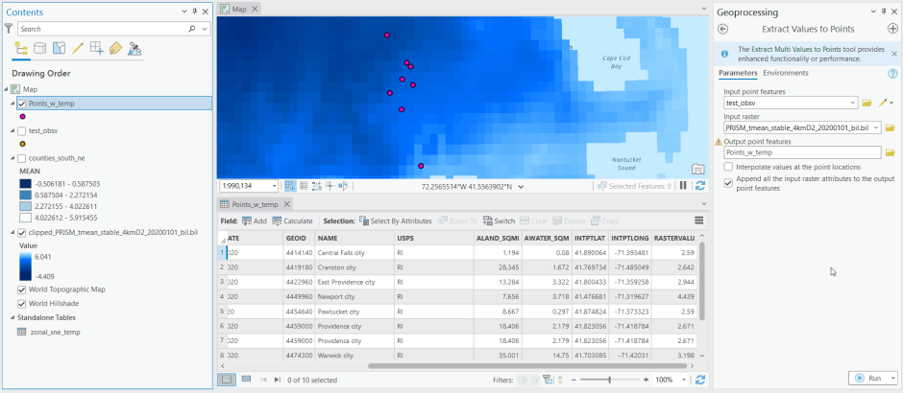Switch the table selection
This screenshot has width=903, height=393.
[499, 220]
